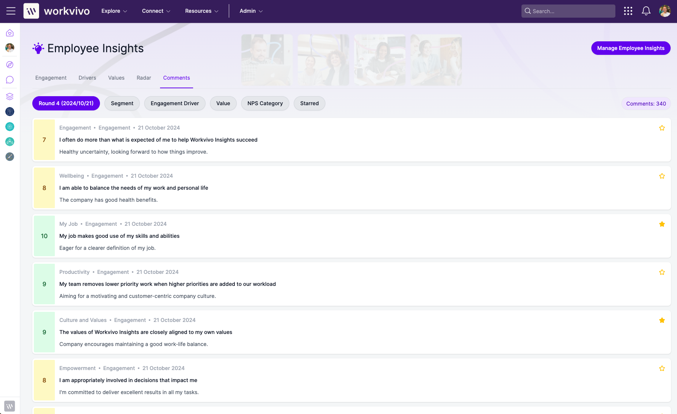The width and height of the screenshot is (677, 414).
Task: Click third header photo of woman writing
Action: (x=379, y=60)
